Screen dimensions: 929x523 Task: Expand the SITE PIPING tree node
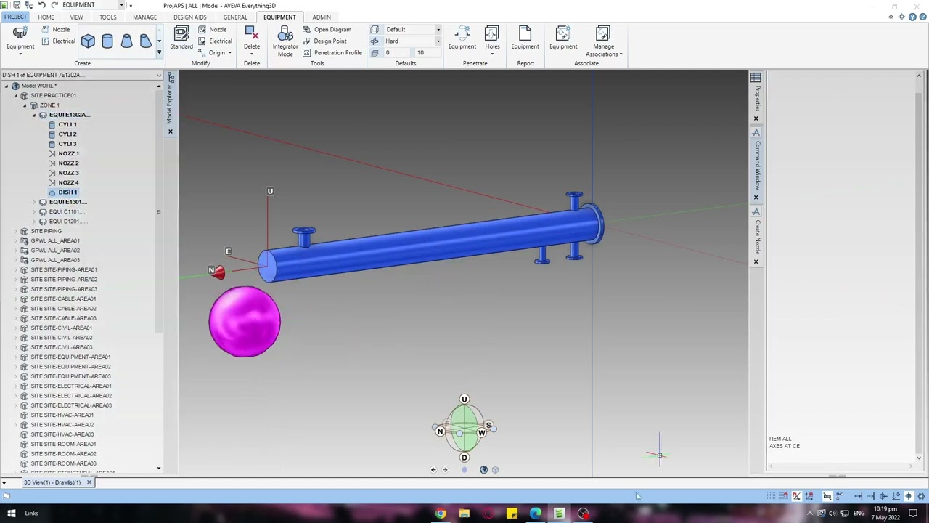tap(15, 231)
